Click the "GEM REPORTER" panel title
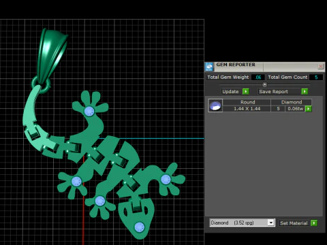The width and height of the screenshot is (327, 245). 236,65
